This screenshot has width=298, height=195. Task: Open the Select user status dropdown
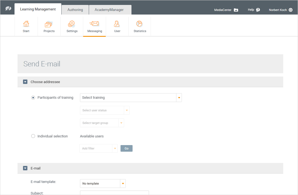tap(105, 110)
